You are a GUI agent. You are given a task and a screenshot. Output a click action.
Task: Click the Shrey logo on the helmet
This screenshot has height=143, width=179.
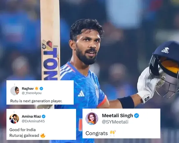pos(165,50)
